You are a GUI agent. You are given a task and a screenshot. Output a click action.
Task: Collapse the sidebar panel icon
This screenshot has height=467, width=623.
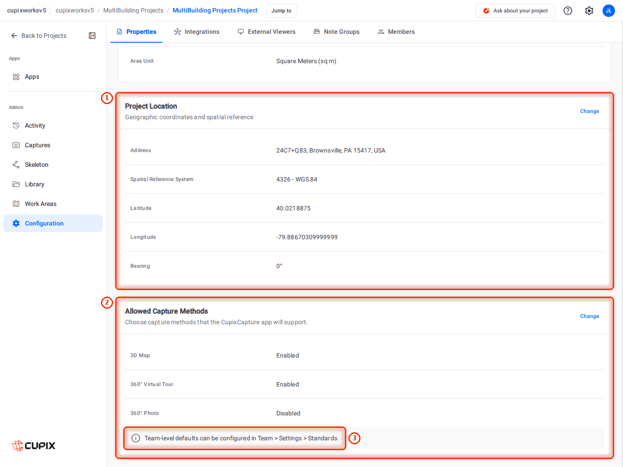pyautogui.click(x=92, y=36)
